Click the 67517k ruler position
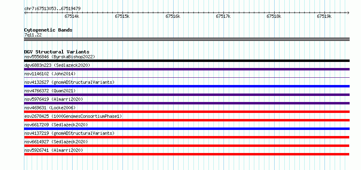This screenshot has width=361, height=170. (223, 16)
